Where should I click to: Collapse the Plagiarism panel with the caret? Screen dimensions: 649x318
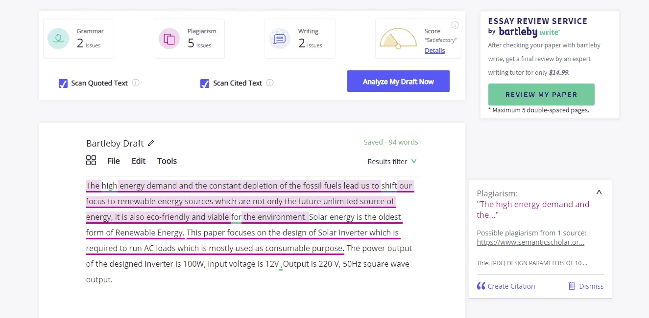(x=599, y=192)
